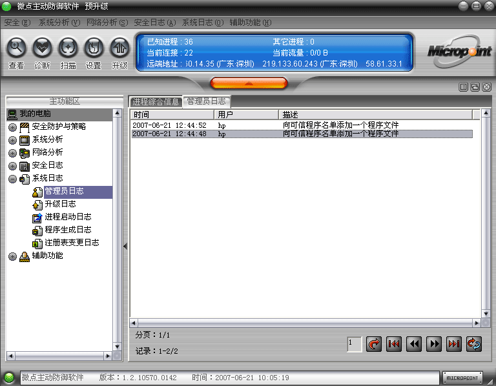The height and width of the screenshot is (386, 496).
Task: Open the 系统分析(V) menu
Action: pos(59,23)
